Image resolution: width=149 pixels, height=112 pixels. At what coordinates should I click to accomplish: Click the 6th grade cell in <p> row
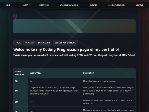point(20,81)
